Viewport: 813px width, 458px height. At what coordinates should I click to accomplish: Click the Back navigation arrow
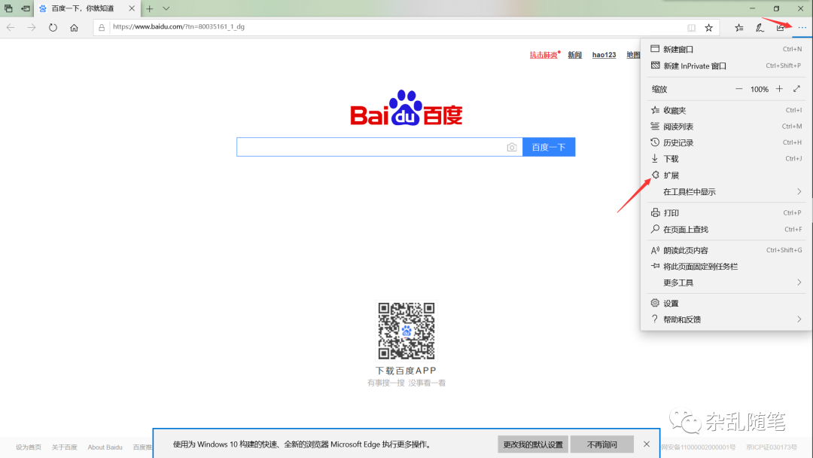11,27
